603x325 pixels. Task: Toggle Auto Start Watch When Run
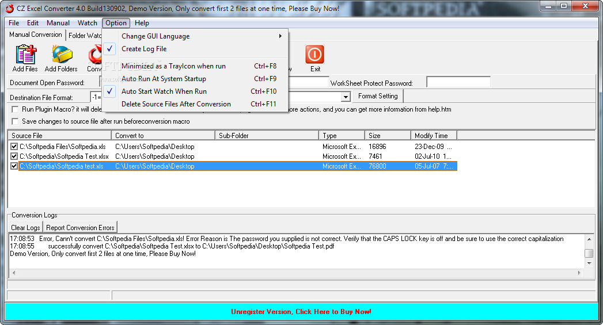point(195,91)
